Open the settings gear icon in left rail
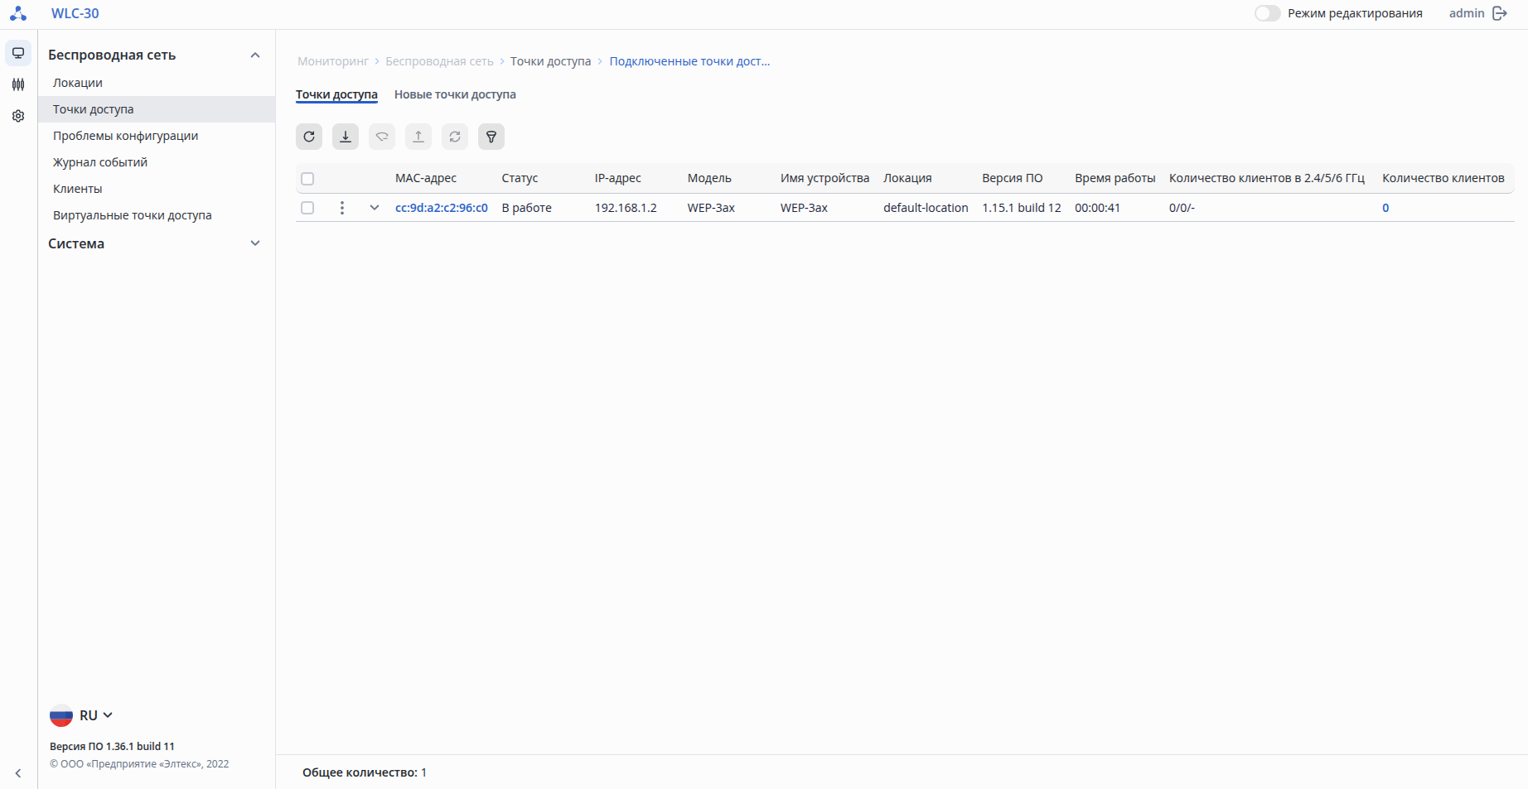Image resolution: width=1528 pixels, height=789 pixels. pyautogui.click(x=18, y=116)
